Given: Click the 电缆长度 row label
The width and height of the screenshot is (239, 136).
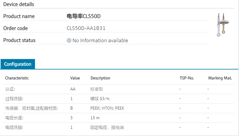Looking at the screenshot, I should coord(14,118).
